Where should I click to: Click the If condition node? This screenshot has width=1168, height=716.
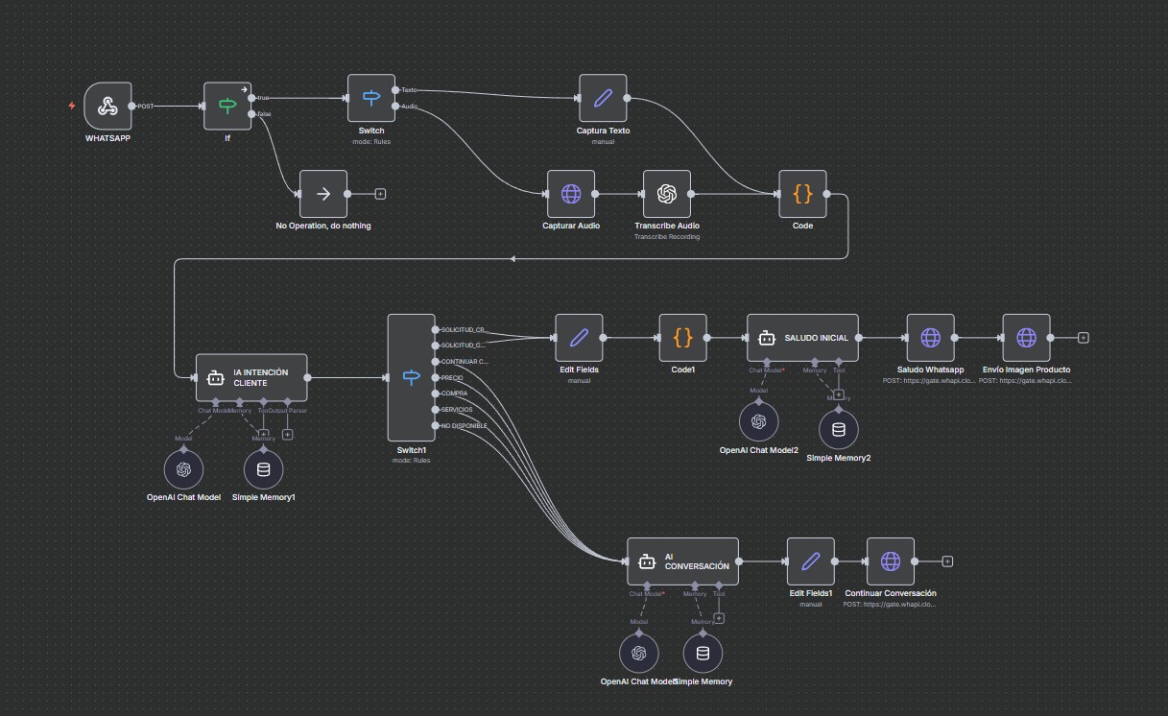(x=226, y=106)
